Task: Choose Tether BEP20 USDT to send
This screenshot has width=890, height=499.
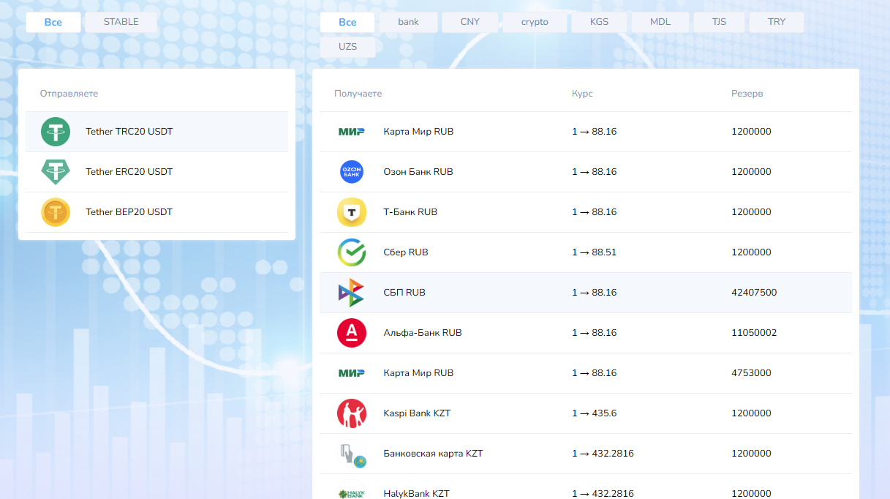Action: tap(157, 212)
